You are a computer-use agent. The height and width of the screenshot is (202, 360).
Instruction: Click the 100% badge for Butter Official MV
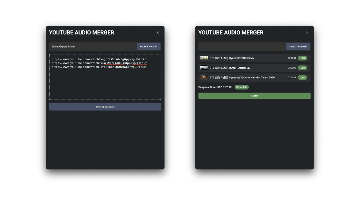coord(302,68)
